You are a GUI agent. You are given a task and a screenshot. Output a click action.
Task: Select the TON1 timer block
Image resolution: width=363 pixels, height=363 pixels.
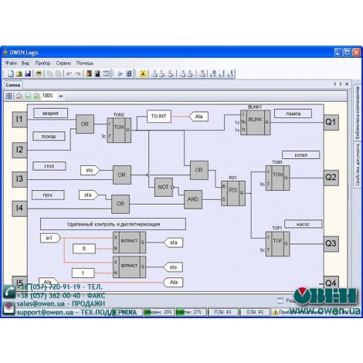(x=277, y=178)
